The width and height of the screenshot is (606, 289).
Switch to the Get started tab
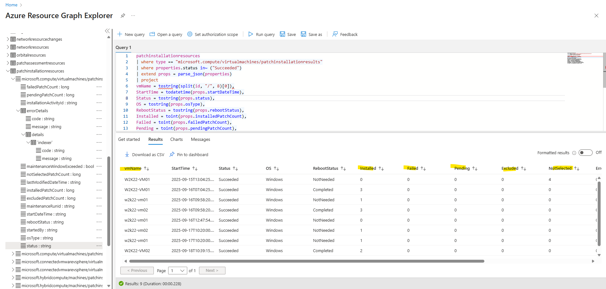(x=129, y=139)
